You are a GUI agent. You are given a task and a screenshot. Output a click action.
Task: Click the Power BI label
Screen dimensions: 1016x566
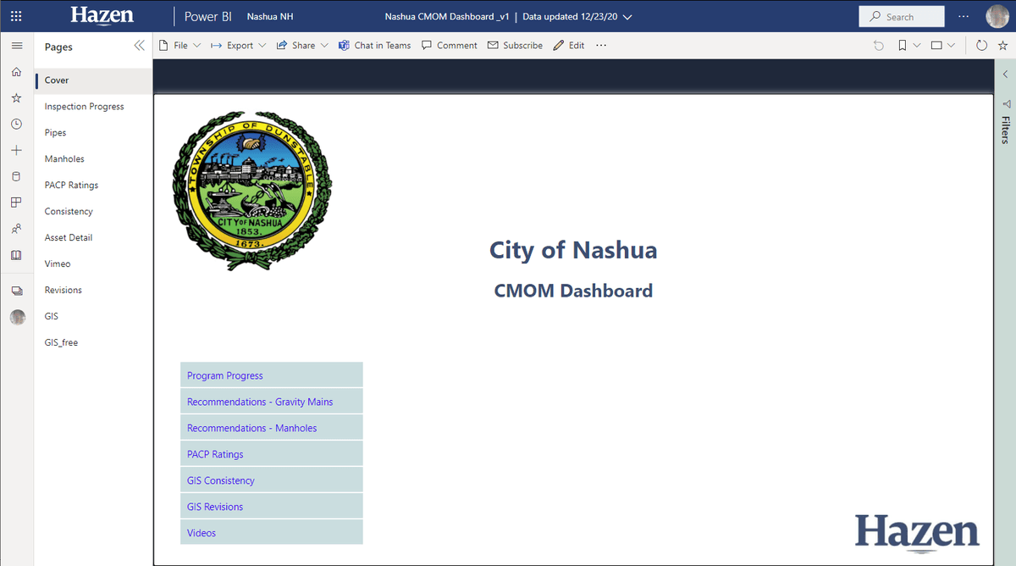pos(208,16)
